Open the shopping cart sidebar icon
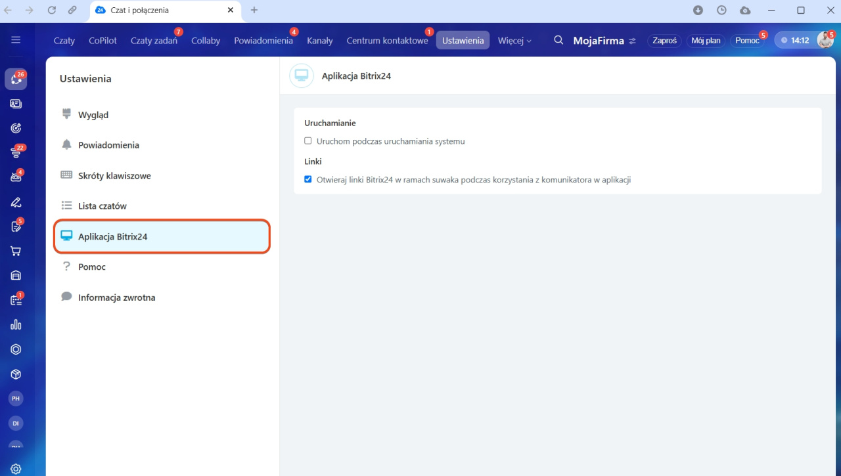The image size is (841, 476). click(x=16, y=251)
